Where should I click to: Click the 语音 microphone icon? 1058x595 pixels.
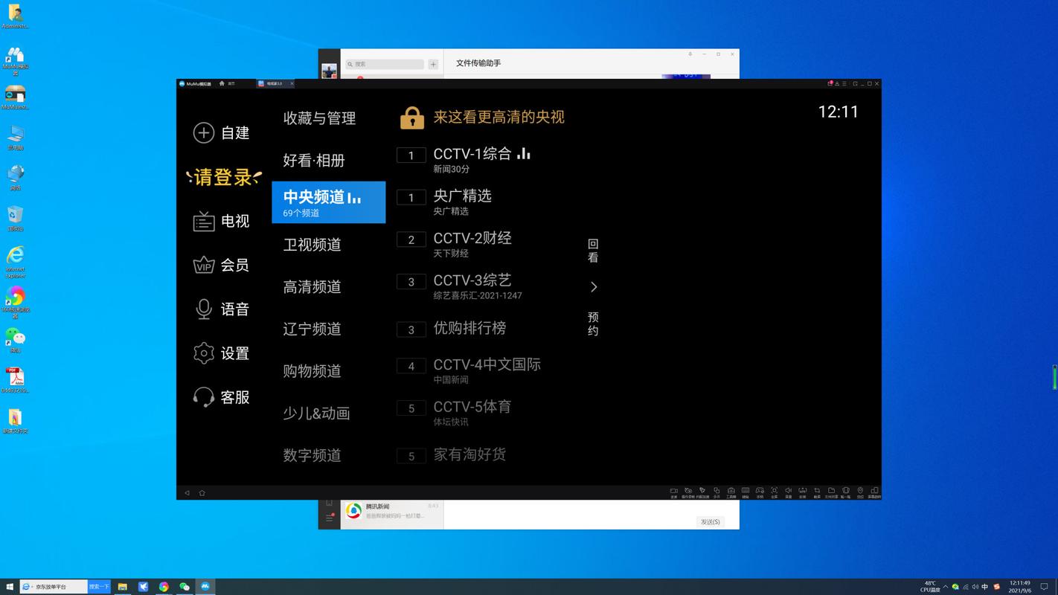pyautogui.click(x=204, y=309)
